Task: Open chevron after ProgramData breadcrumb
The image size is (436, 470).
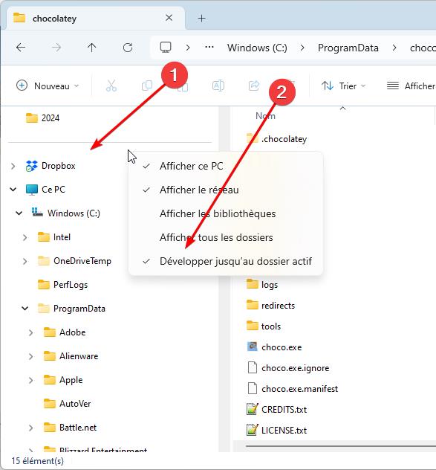Action: pyautogui.click(x=394, y=48)
